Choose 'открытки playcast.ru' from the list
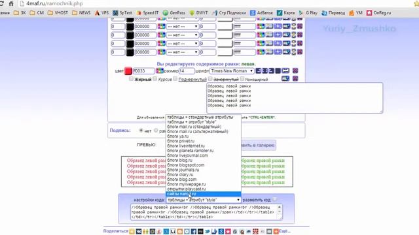419x235 pixels. (x=204, y=189)
